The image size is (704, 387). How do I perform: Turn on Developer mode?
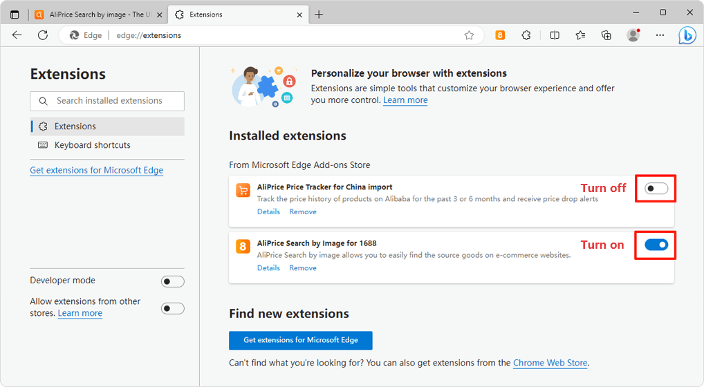172,281
